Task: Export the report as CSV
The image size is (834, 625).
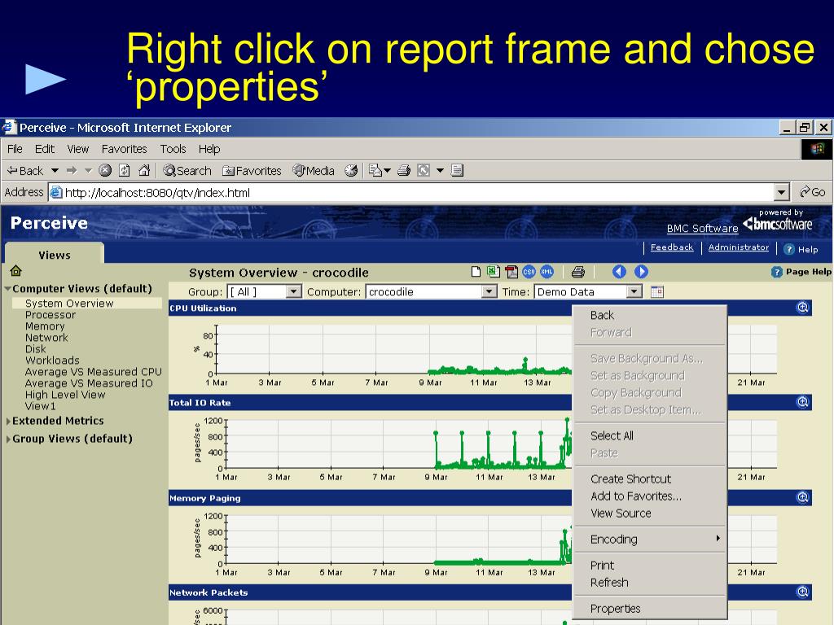Action: coord(529,272)
